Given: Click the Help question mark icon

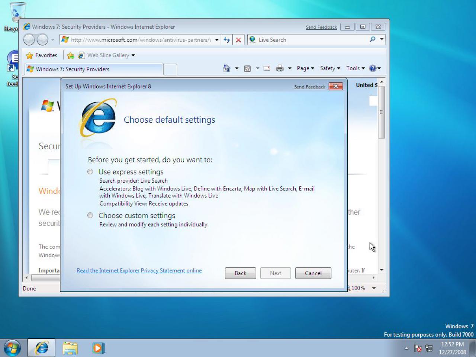Looking at the screenshot, I should 373,68.
